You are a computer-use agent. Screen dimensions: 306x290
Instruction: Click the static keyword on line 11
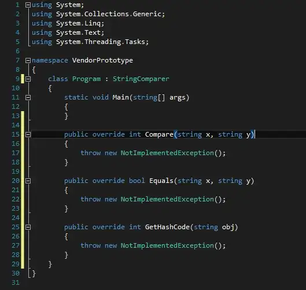point(76,97)
